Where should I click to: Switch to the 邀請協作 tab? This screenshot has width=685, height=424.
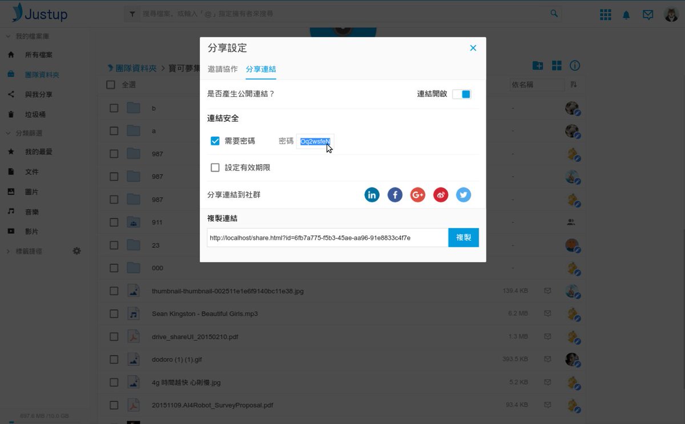223,69
